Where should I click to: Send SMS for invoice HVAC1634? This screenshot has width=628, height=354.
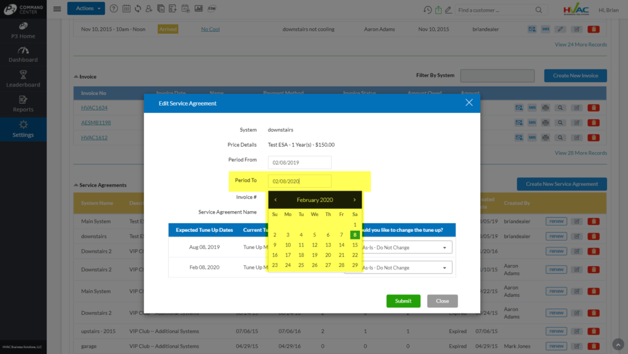pos(532,106)
